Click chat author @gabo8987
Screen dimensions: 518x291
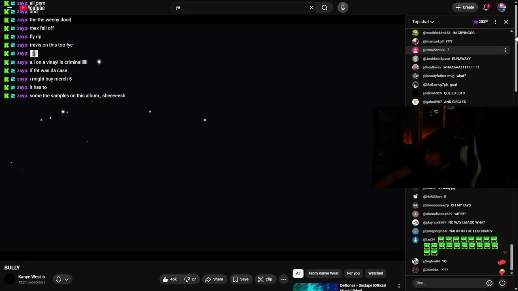pos(432,102)
